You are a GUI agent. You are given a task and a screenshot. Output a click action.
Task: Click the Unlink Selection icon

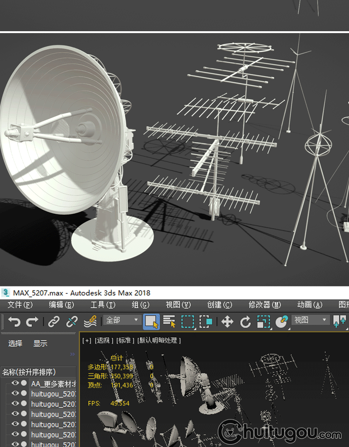click(72, 322)
